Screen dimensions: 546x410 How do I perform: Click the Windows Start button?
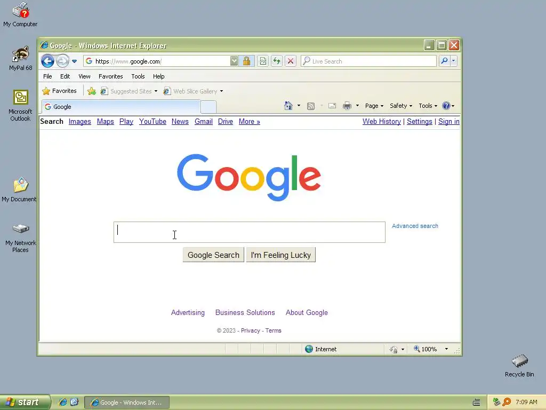pos(25,403)
